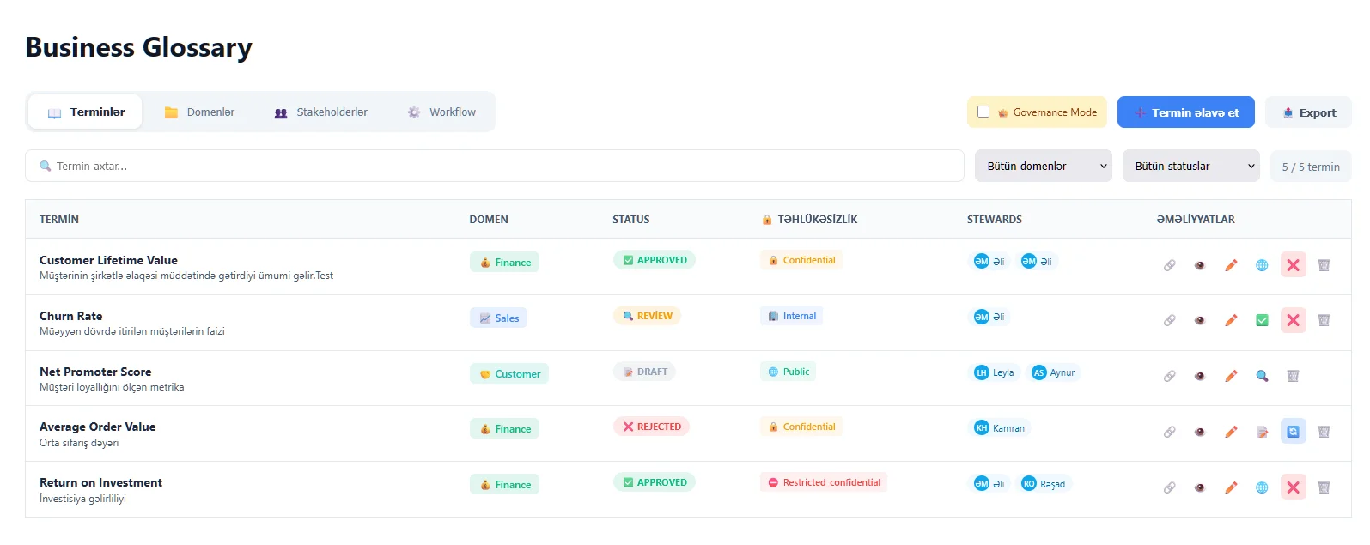Image resolution: width=1370 pixels, height=545 pixels.
Task: Click the Customer Lifetime Value term name
Action: [x=108, y=260]
